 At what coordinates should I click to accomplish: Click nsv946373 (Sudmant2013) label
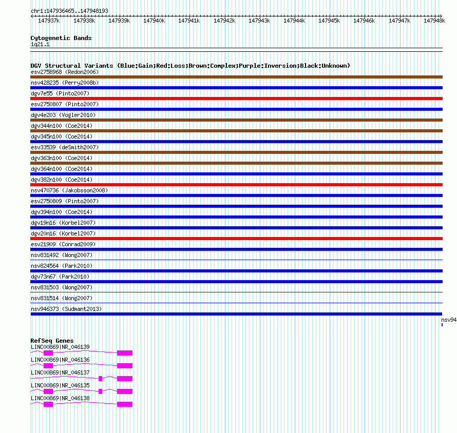pyautogui.click(x=66, y=309)
